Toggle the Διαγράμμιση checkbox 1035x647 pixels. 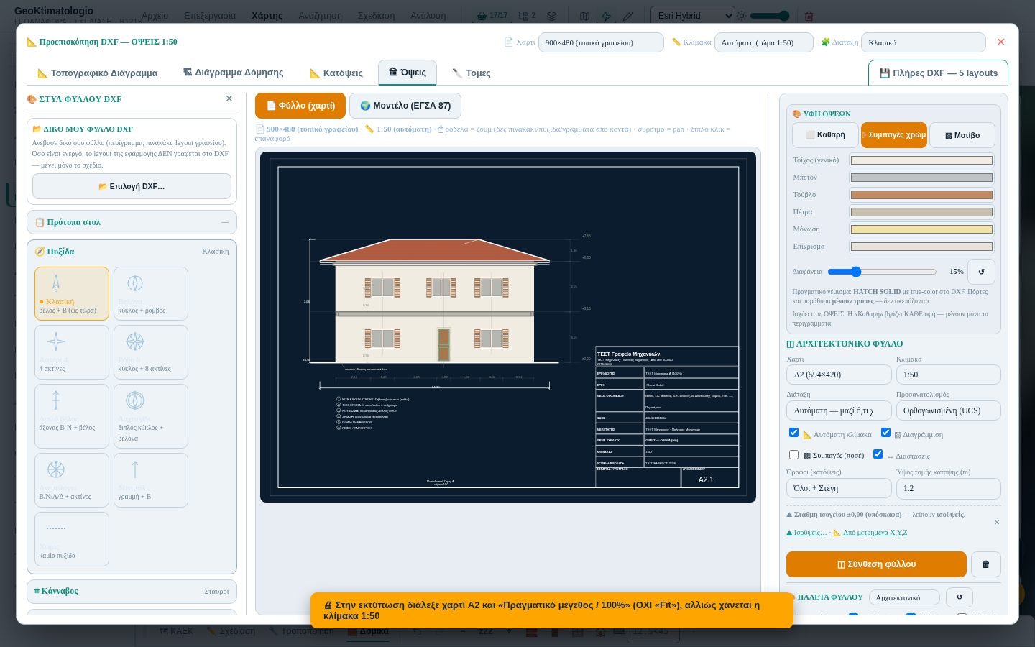click(885, 433)
